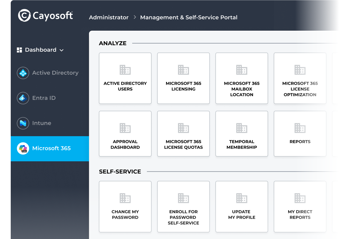The width and height of the screenshot is (339, 239).
Task: Open the Microsoft 365 License Optimization tile
Action: 300,78
